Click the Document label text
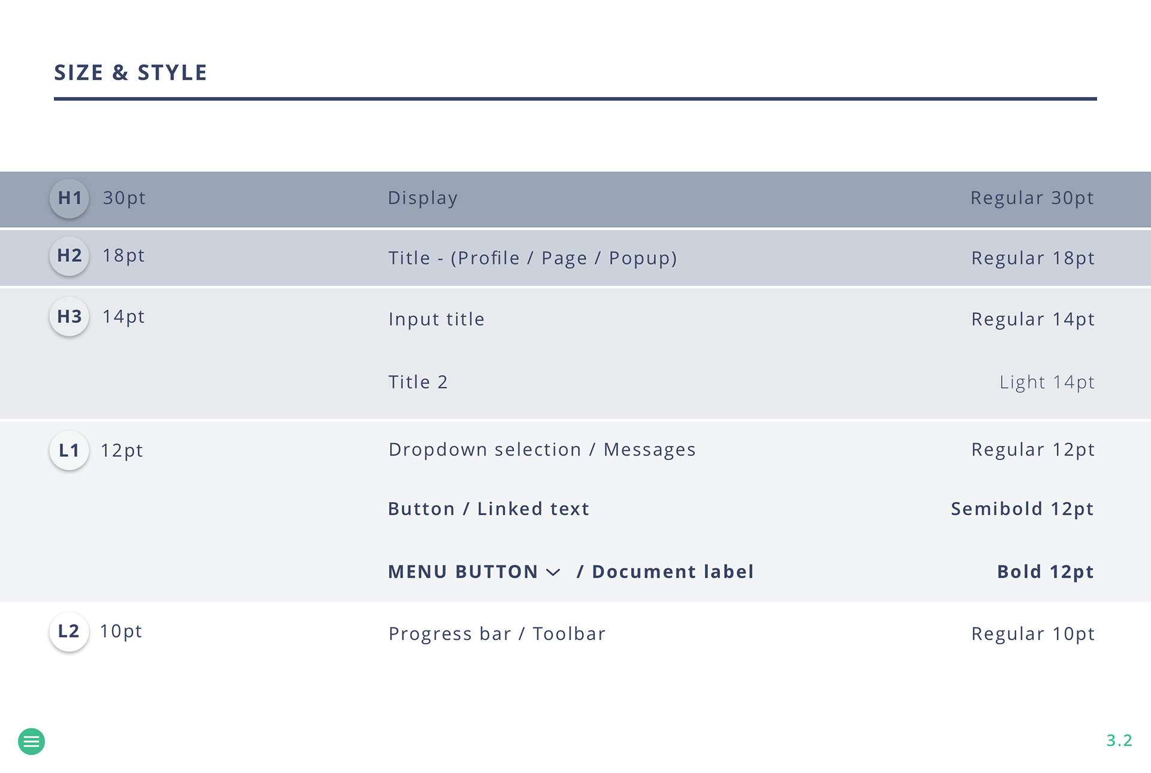This screenshot has height=773, width=1151. (x=673, y=572)
